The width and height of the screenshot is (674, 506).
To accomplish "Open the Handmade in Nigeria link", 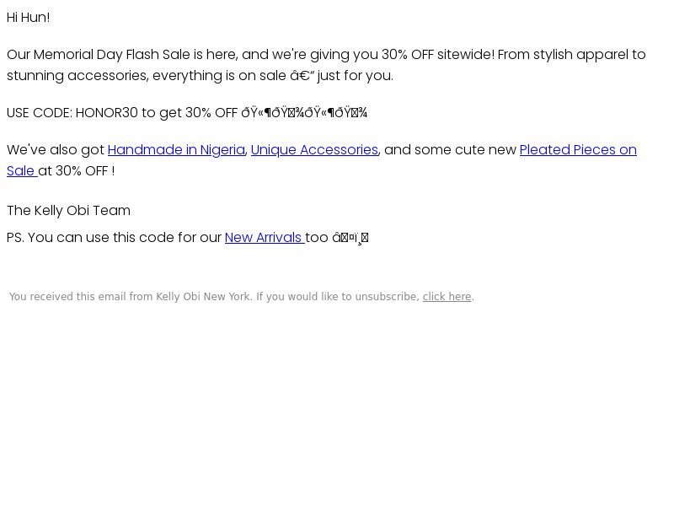I will click(x=176, y=150).
